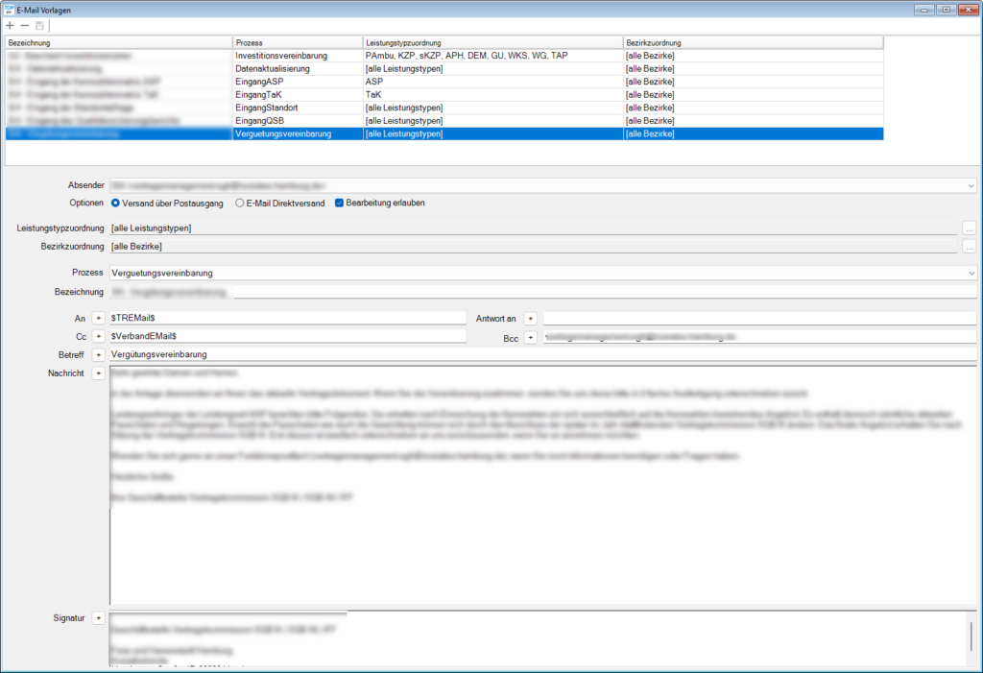The image size is (983, 673).
Task: Sort by Leistungstypzuordnung column header
Action: 493,42
